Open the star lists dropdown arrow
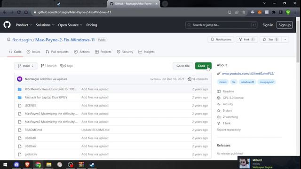The height and width of the screenshot is (169, 301). (285, 39)
